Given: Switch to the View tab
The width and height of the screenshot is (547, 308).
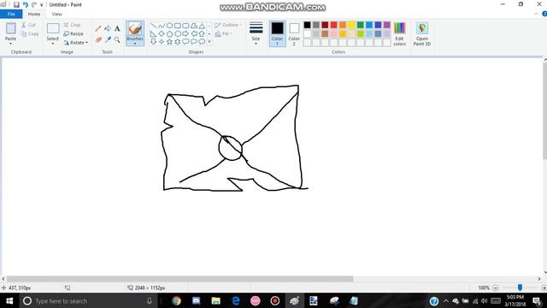Looking at the screenshot, I should [56, 14].
